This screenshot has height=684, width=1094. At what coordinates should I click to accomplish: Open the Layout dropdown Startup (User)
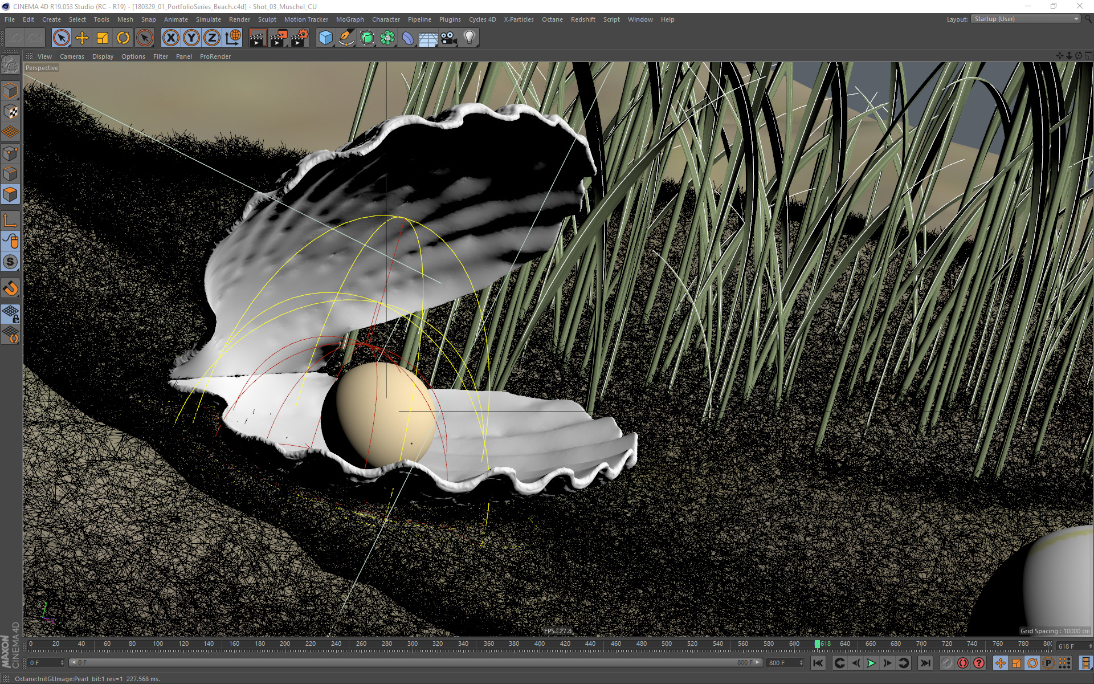pos(1026,19)
